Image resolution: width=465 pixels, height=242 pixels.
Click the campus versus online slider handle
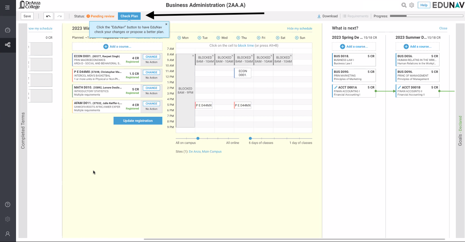[x=198, y=138]
